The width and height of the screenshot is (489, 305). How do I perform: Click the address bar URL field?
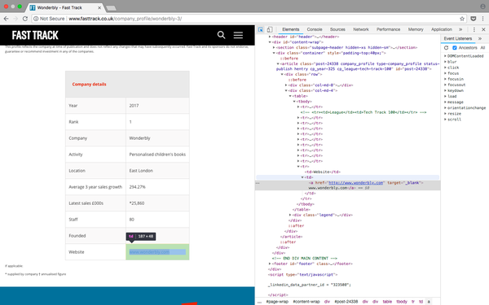[x=249, y=19]
